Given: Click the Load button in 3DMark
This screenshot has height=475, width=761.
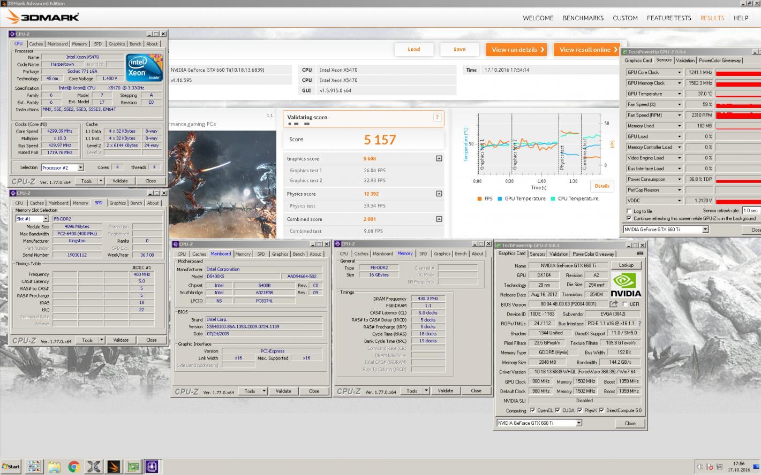Looking at the screenshot, I should point(414,49).
